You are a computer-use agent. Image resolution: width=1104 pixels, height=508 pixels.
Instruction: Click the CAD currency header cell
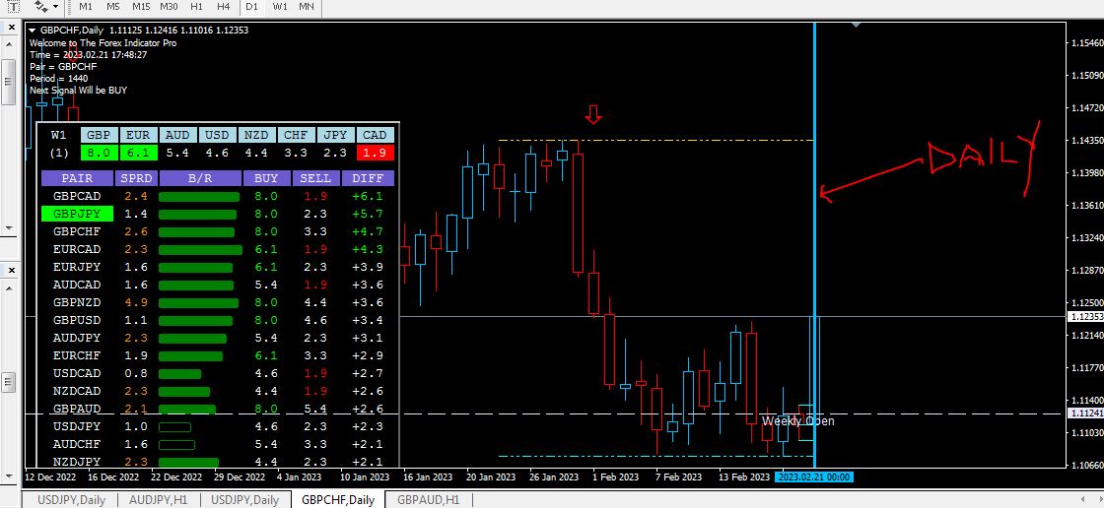click(x=376, y=135)
